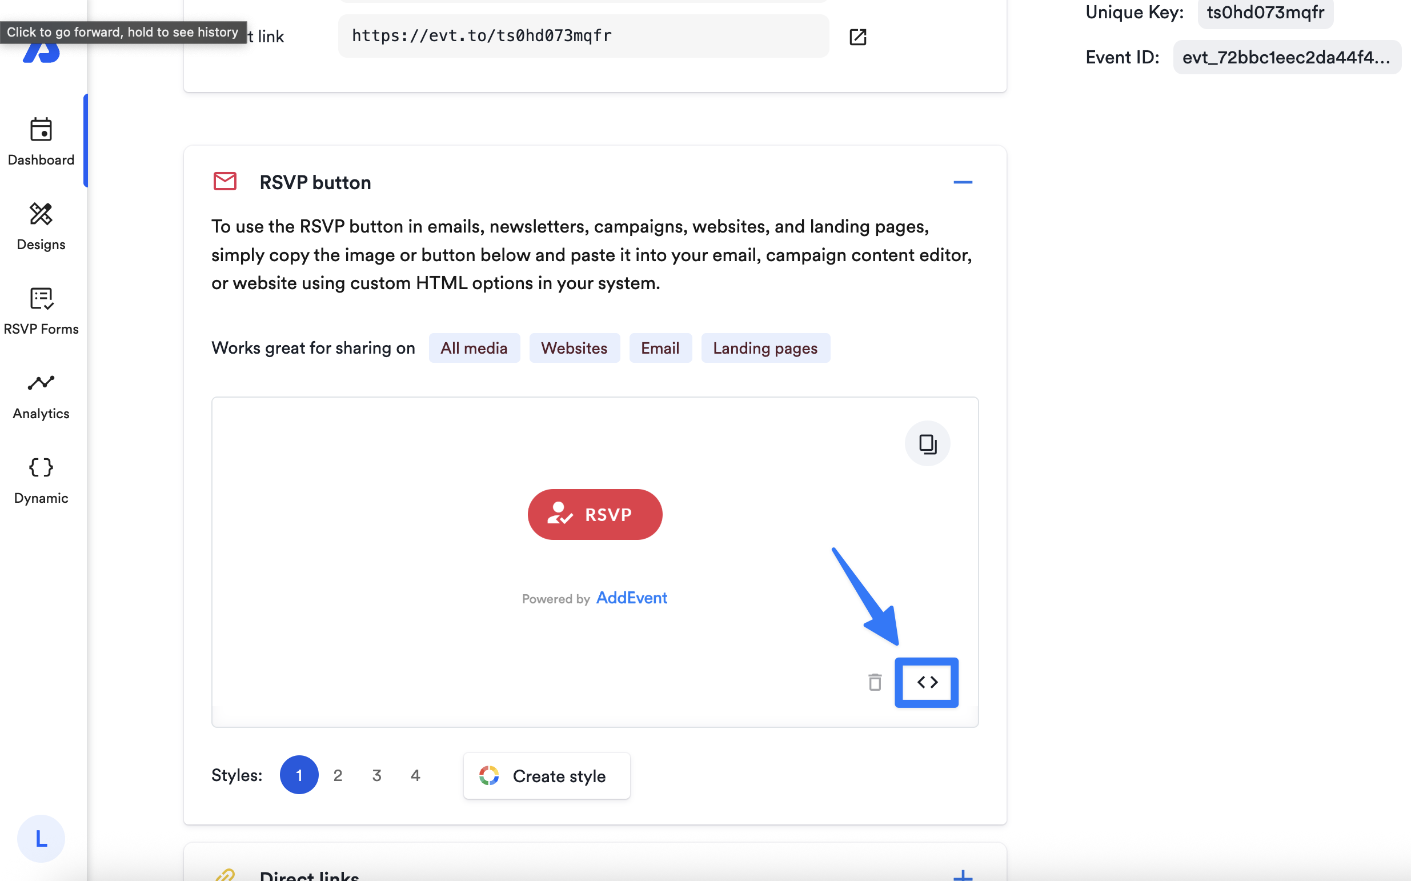Select style number 1
Screen dimensions: 1411x881
(x=299, y=775)
